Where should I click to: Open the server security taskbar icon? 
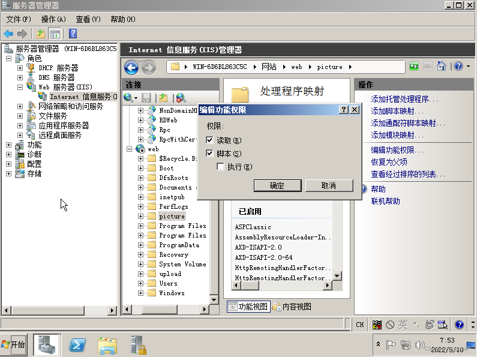[x=138, y=345]
